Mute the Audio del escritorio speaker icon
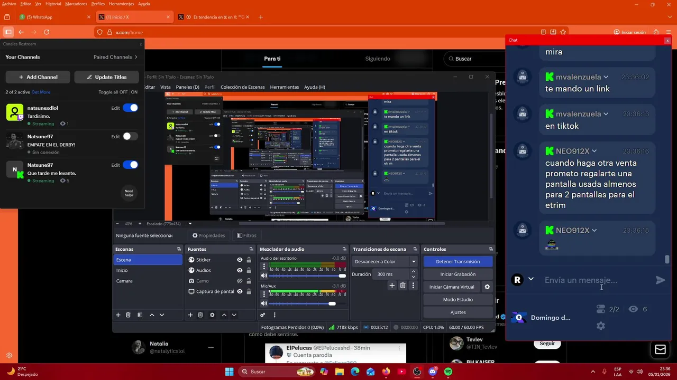 264,275
